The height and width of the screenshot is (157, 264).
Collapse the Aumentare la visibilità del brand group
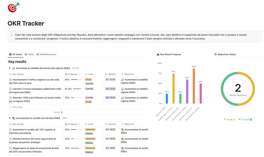9,68
